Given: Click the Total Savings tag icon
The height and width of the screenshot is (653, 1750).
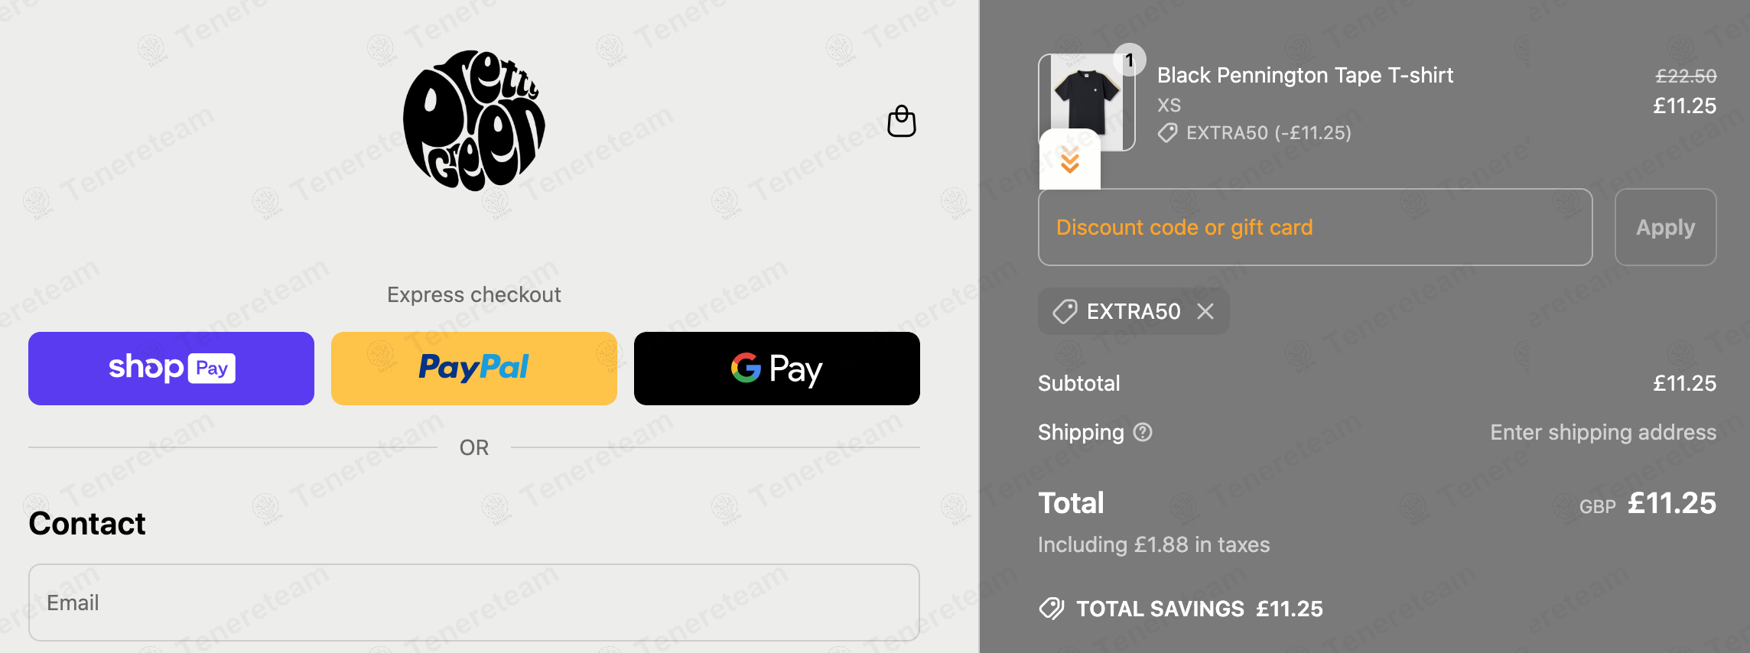Looking at the screenshot, I should 1052,609.
